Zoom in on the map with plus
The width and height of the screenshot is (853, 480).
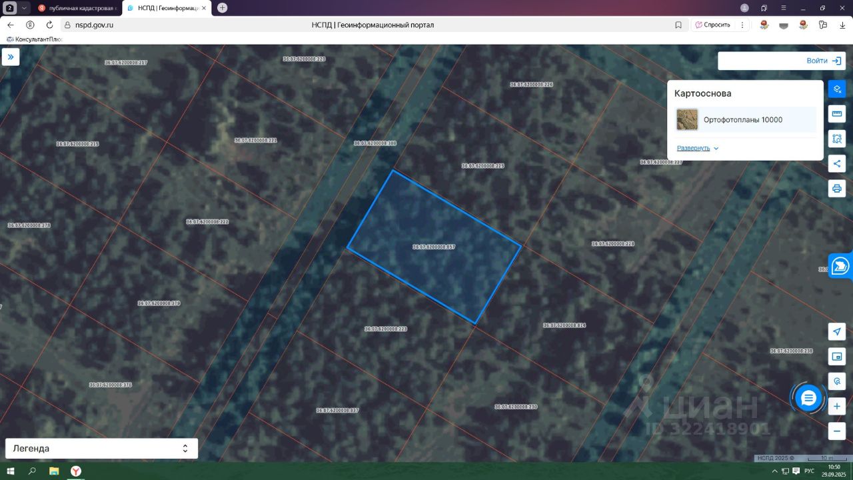coord(837,406)
